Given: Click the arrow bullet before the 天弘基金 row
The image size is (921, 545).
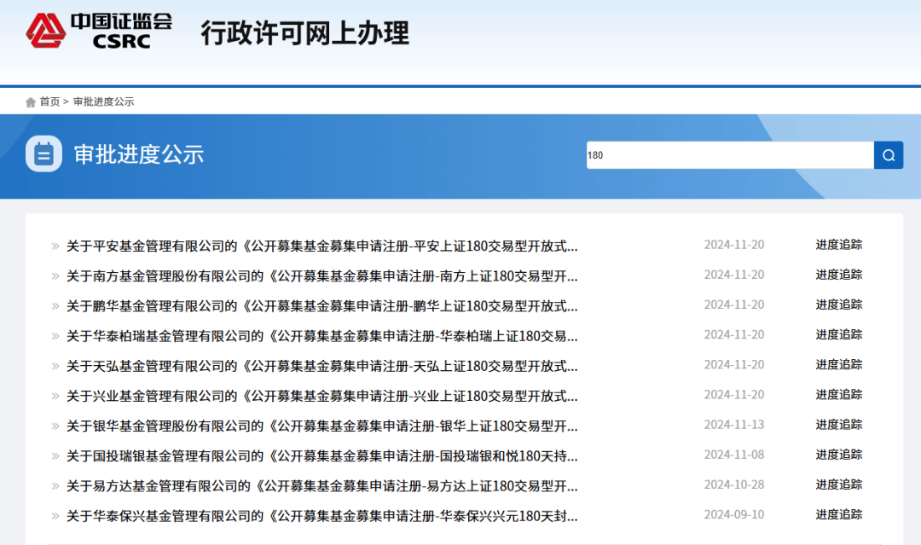Looking at the screenshot, I should (55, 366).
